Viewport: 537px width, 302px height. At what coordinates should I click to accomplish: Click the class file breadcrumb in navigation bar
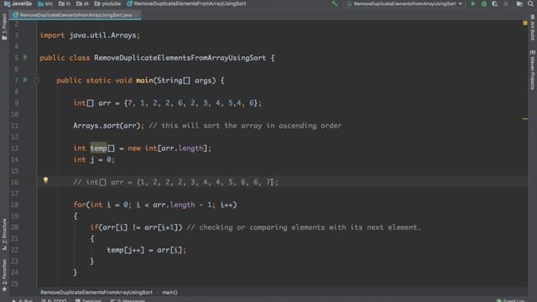click(186, 3)
